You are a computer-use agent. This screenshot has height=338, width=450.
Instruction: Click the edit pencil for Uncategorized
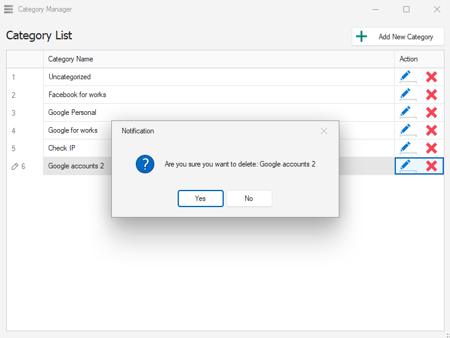(406, 77)
